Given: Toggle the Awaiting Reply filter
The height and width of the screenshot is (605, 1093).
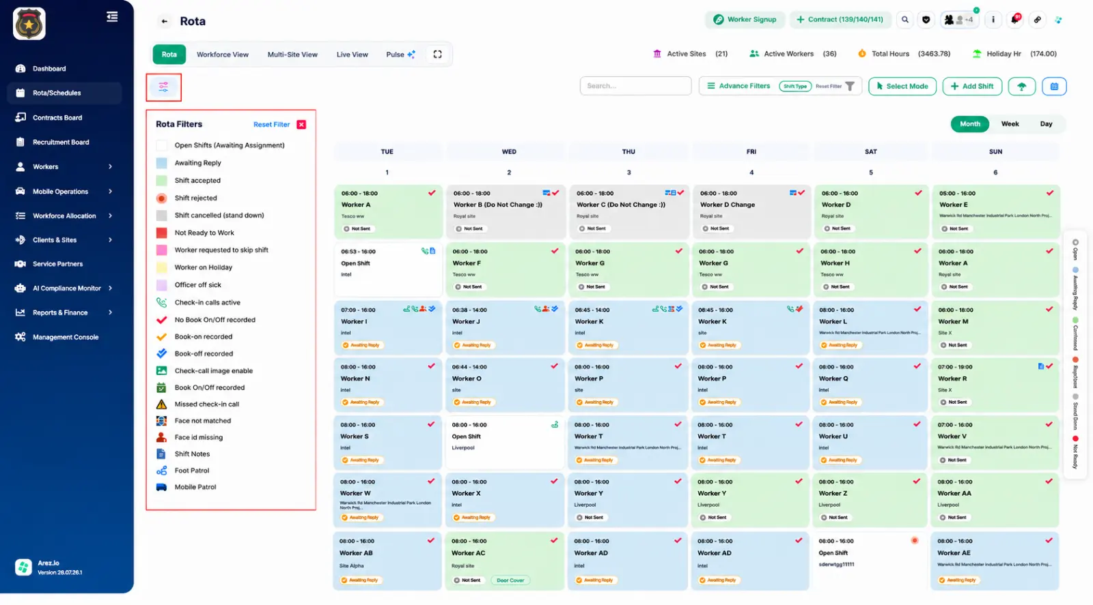Looking at the screenshot, I should click(x=162, y=163).
